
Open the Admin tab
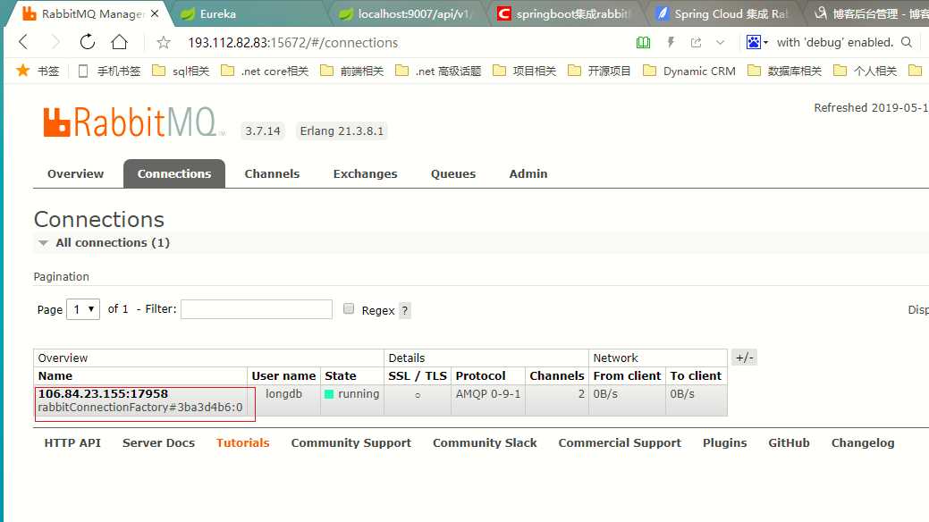point(528,173)
